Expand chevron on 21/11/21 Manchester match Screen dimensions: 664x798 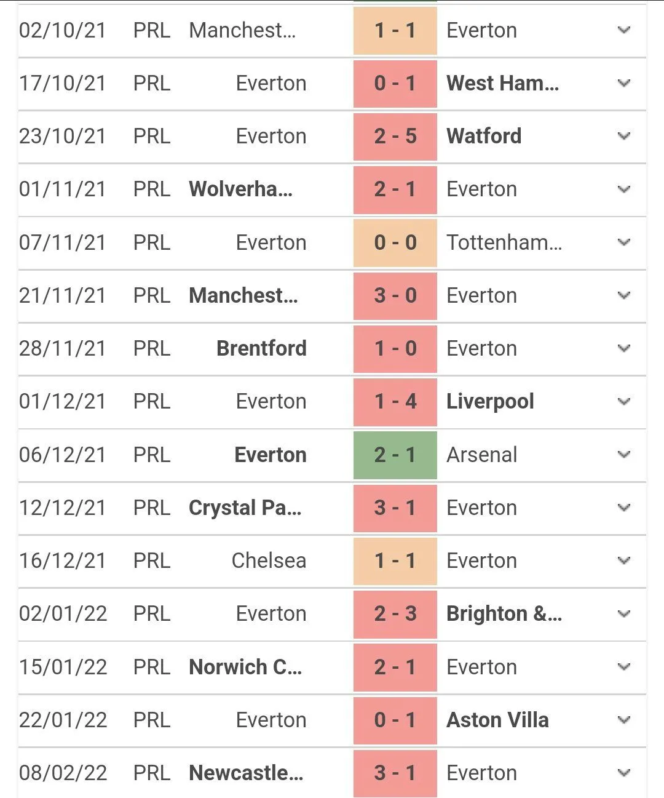624,295
